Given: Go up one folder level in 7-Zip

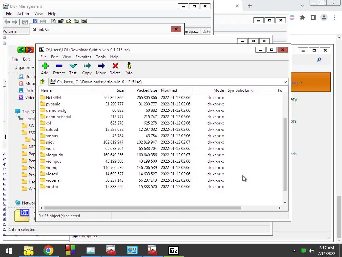Looking at the screenshot, I should coord(42,82).
